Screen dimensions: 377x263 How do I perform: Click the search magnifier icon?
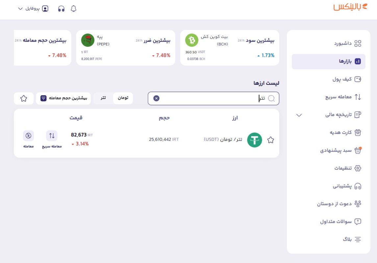(x=271, y=98)
